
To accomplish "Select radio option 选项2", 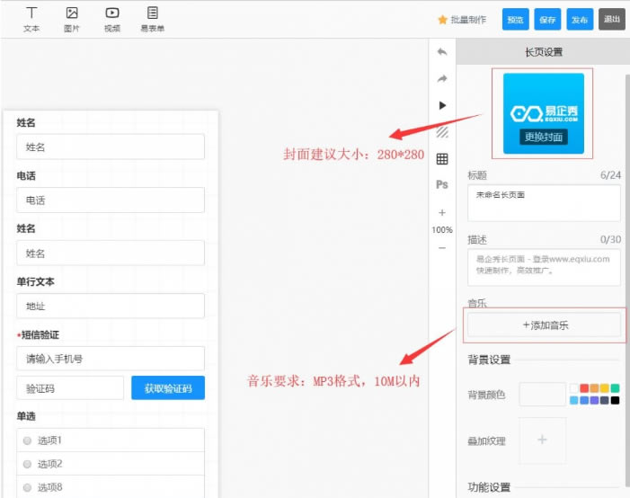I will [x=27, y=464].
